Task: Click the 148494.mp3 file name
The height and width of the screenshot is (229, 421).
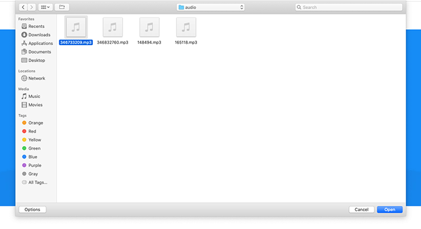Action: (x=149, y=43)
